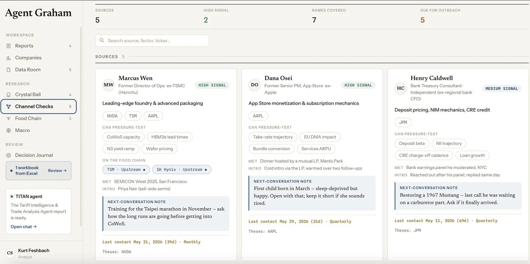530x264 pixels.
Task: Select Wafer pricing chip
Action: 160,149
